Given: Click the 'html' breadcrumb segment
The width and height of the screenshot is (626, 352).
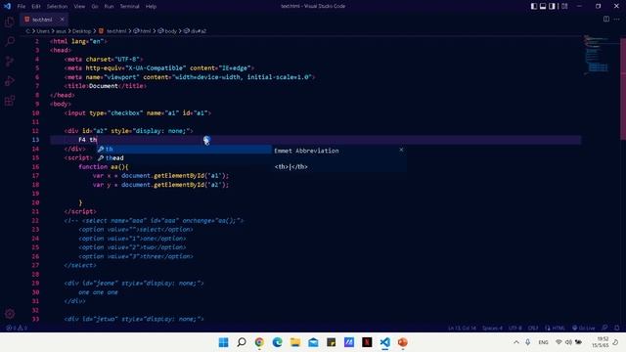Looking at the screenshot, I should coord(142,30).
